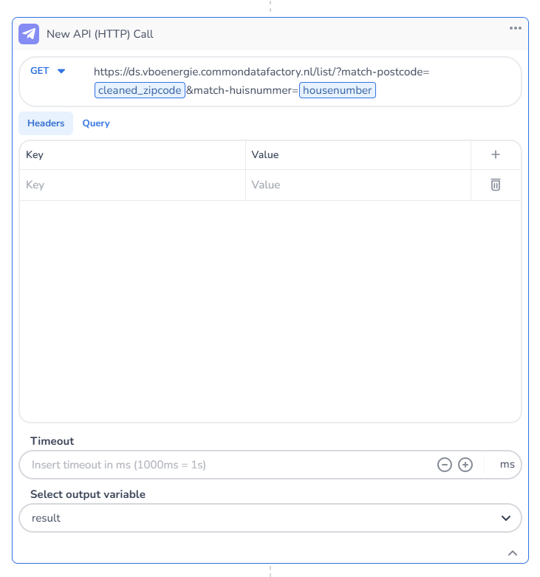Click the ms unit label
The height and width of the screenshot is (577, 540).
[507, 465]
